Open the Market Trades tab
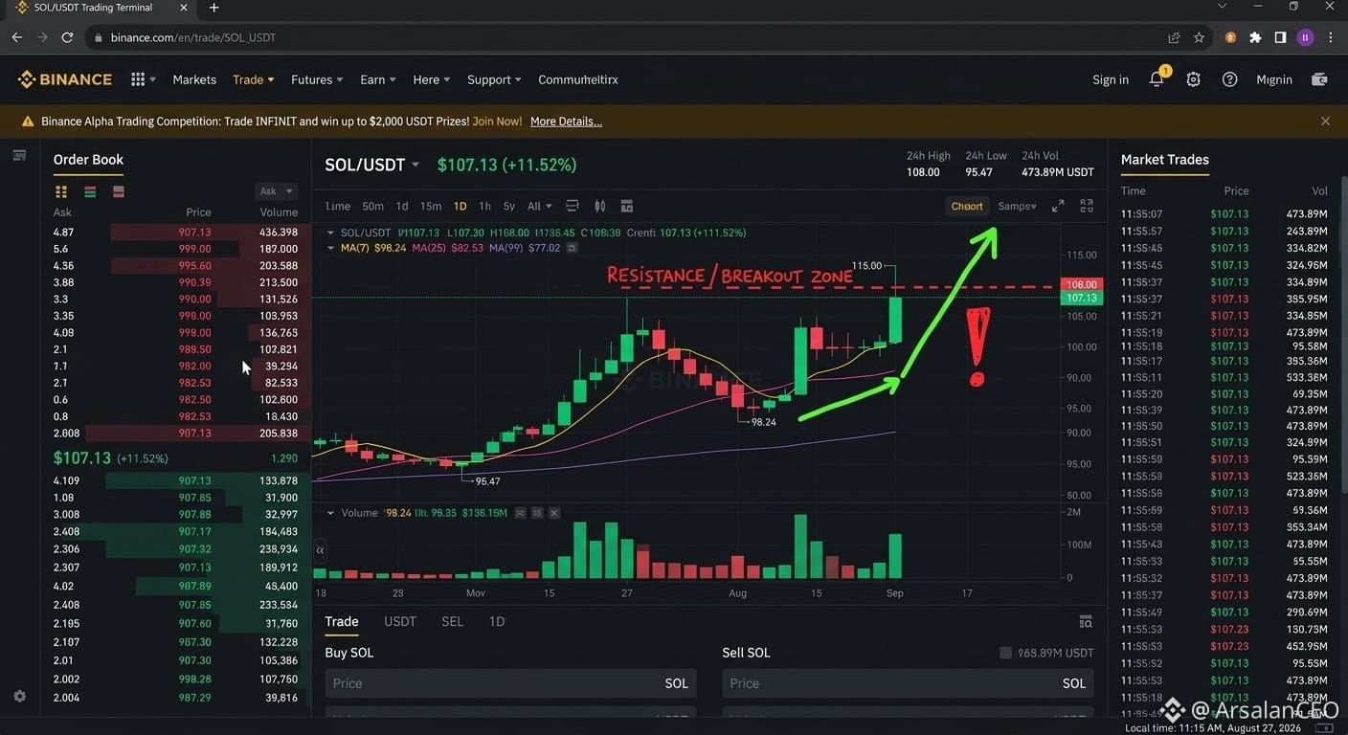 1165,160
